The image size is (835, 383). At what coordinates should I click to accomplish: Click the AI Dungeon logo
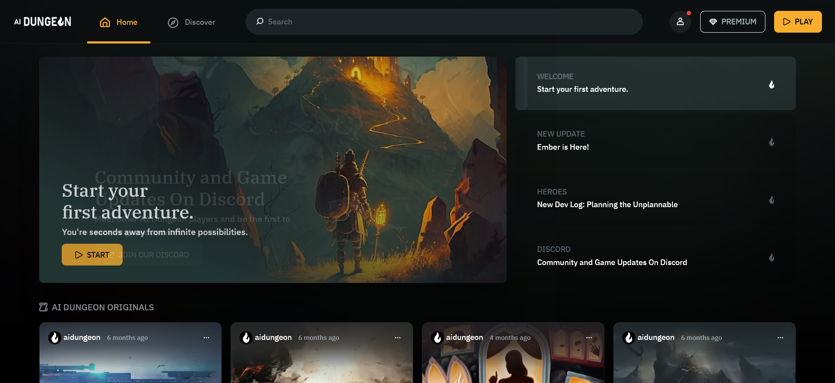click(43, 22)
